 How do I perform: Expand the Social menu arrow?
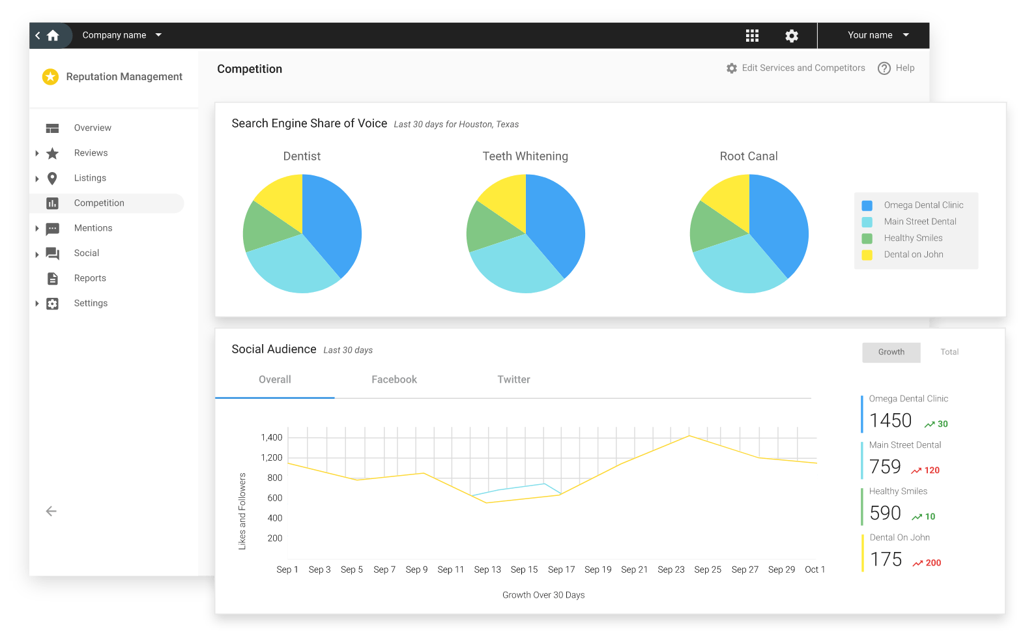37,254
